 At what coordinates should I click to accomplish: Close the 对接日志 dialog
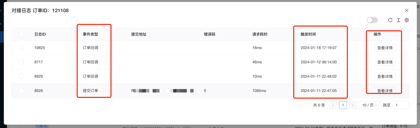click(406, 11)
